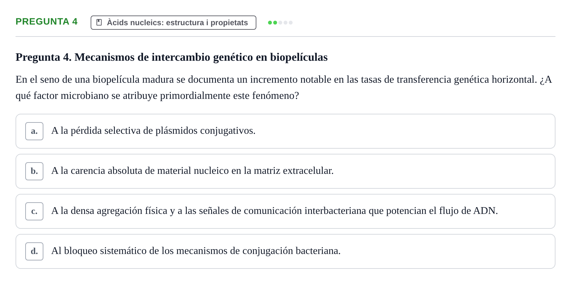Viewport: 571px width, 285px height.
Task: Choose answer about pérdida selectiva de plásmidos
Action: click(285, 131)
